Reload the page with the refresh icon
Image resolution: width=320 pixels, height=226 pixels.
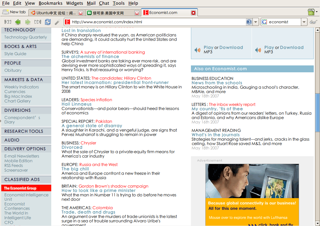[x=48, y=22]
